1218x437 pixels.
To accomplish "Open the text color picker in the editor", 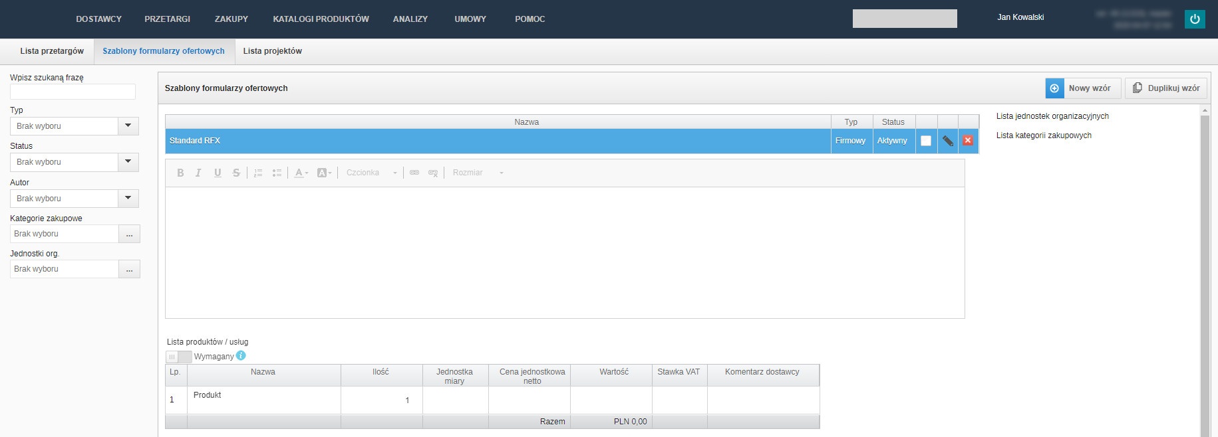I will click(x=301, y=173).
